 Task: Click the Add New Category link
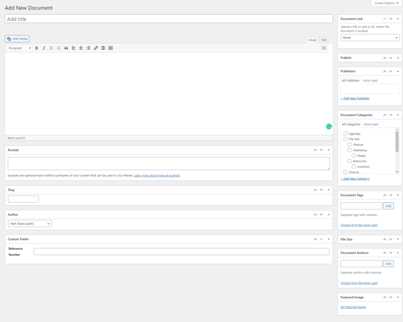355,179
